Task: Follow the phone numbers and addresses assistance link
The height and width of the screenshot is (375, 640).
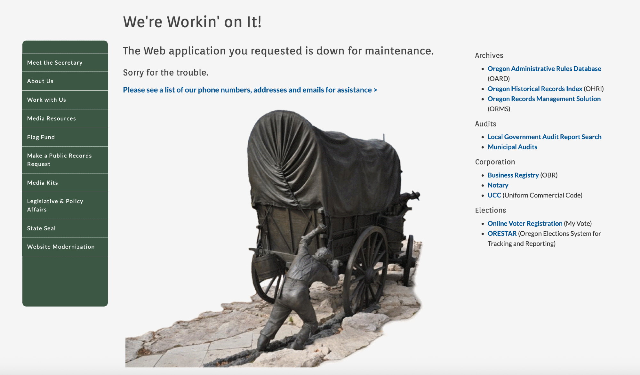Action: pyautogui.click(x=250, y=90)
